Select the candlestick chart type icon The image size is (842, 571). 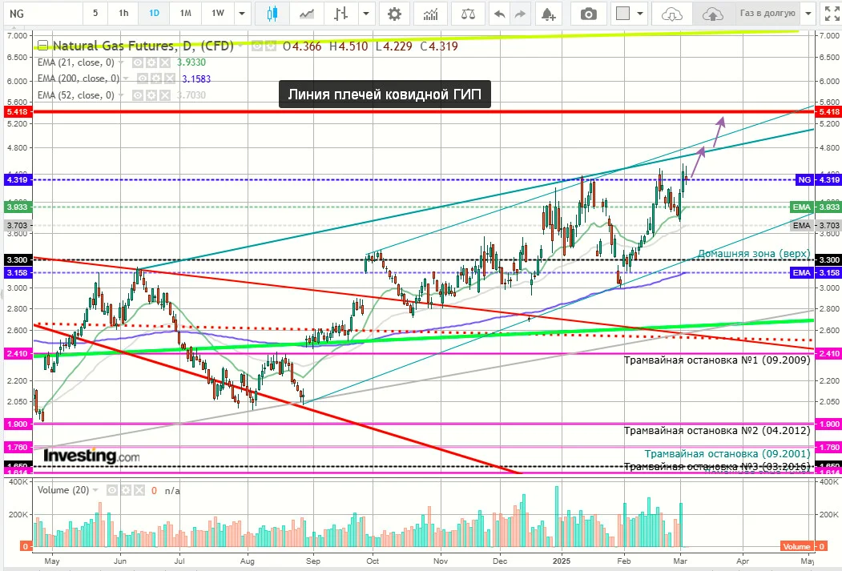(272, 14)
